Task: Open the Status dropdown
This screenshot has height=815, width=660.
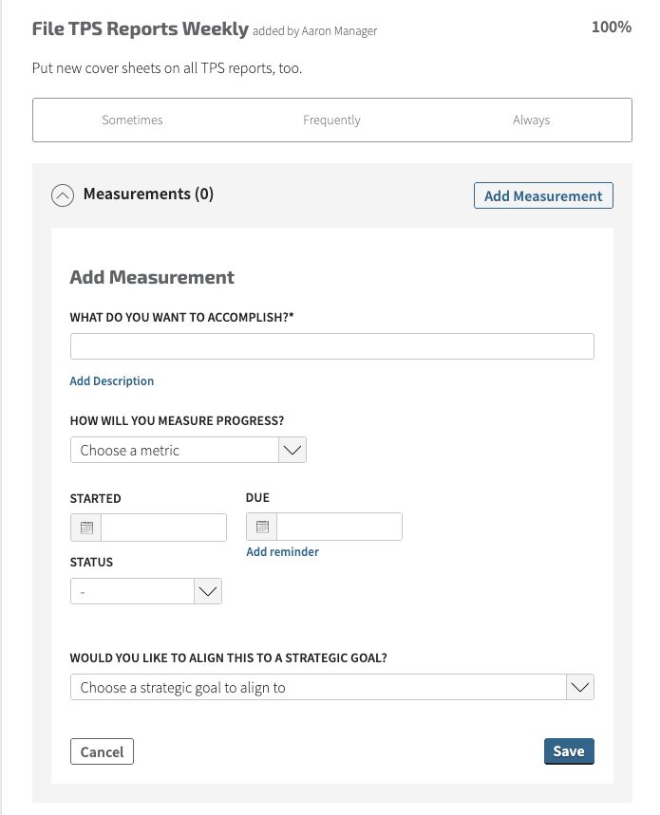Action: pos(133,592)
